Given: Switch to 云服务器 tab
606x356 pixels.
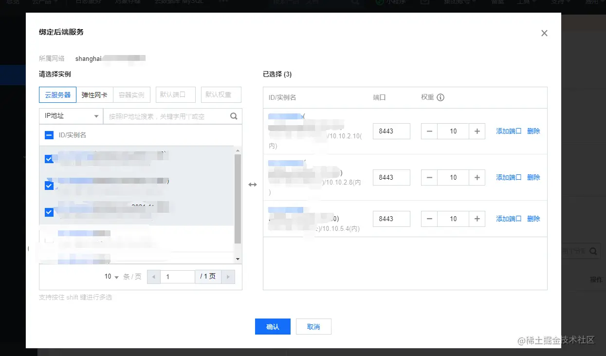Looking at the screenshot, I should (x=58, y=95).
